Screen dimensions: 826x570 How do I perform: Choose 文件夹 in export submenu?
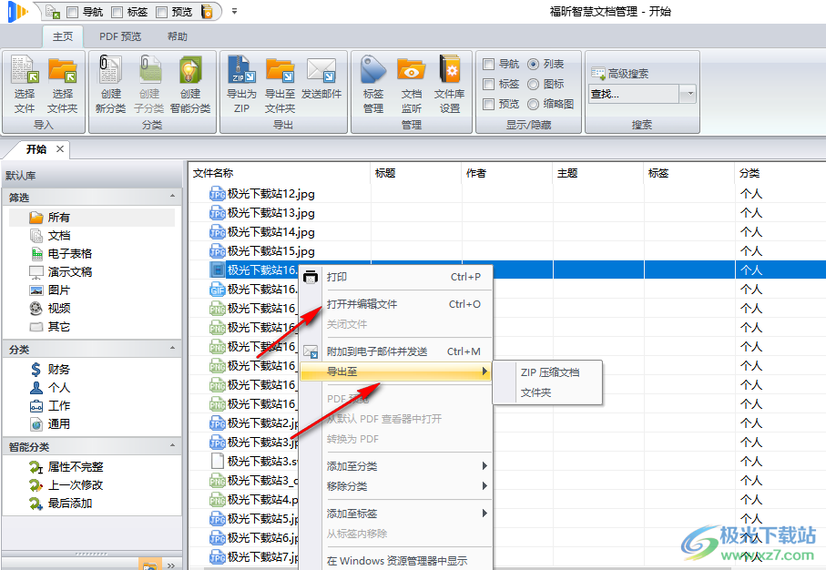pos(535,393)
